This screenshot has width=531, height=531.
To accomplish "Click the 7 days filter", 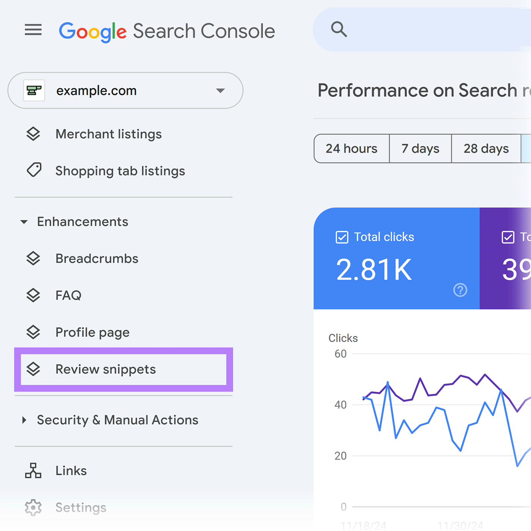I will [420, 149].
